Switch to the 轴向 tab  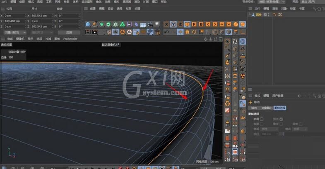[254, 108]
